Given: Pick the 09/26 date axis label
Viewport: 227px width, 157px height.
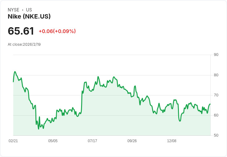Looking at the screenshot, I should 132,141.
